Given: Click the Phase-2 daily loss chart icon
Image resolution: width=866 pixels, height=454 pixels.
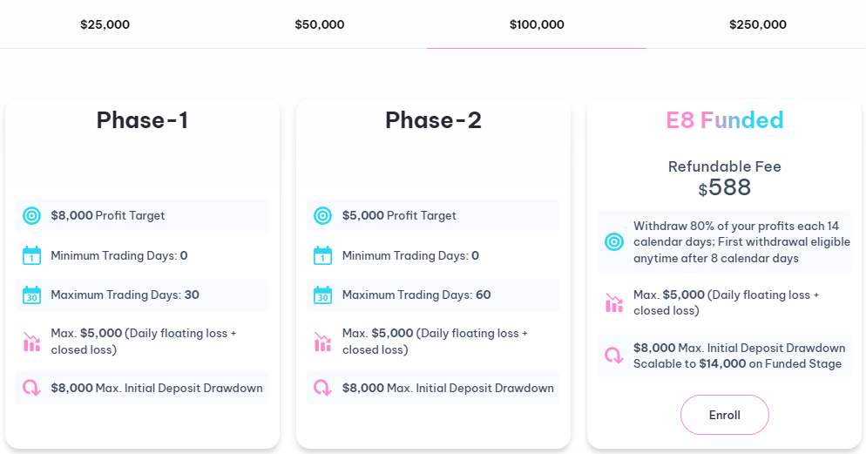Looking at the screenshot, I should 322,342.
